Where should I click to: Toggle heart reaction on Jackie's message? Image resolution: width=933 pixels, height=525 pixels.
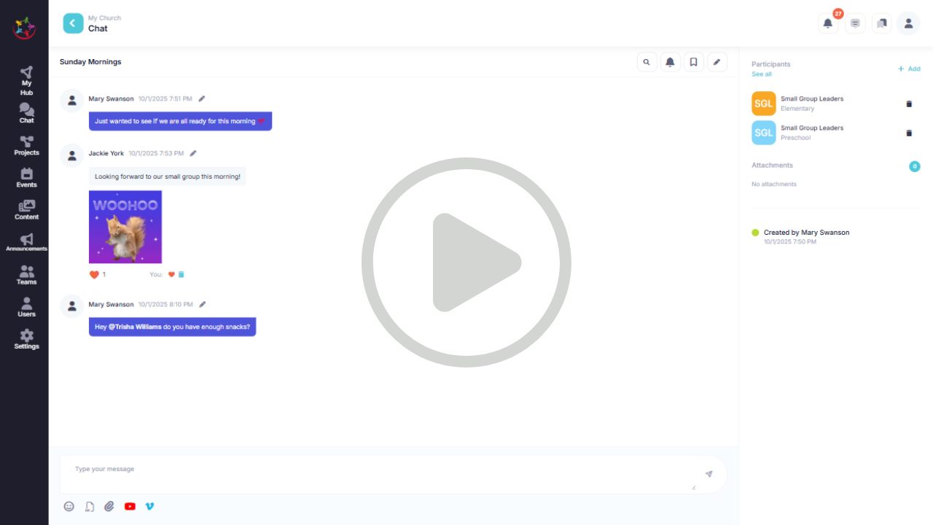point(172,275)
